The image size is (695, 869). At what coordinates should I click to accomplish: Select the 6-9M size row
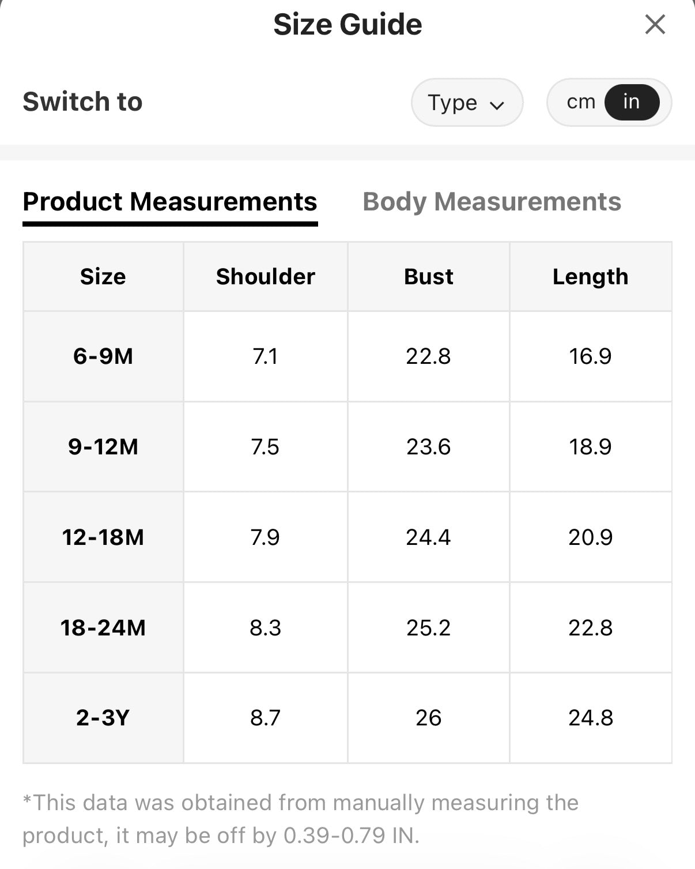tap(347, 356)
